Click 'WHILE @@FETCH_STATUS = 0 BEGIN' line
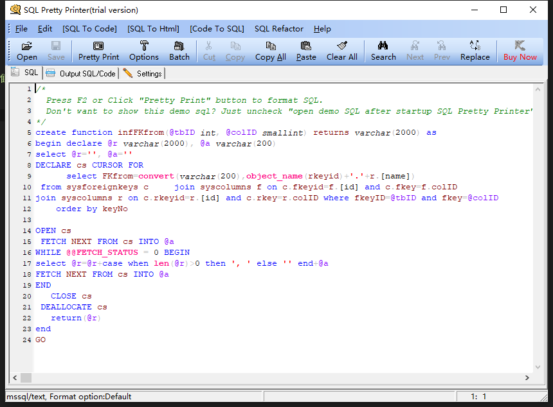The image size is (553, 407). 113,252
